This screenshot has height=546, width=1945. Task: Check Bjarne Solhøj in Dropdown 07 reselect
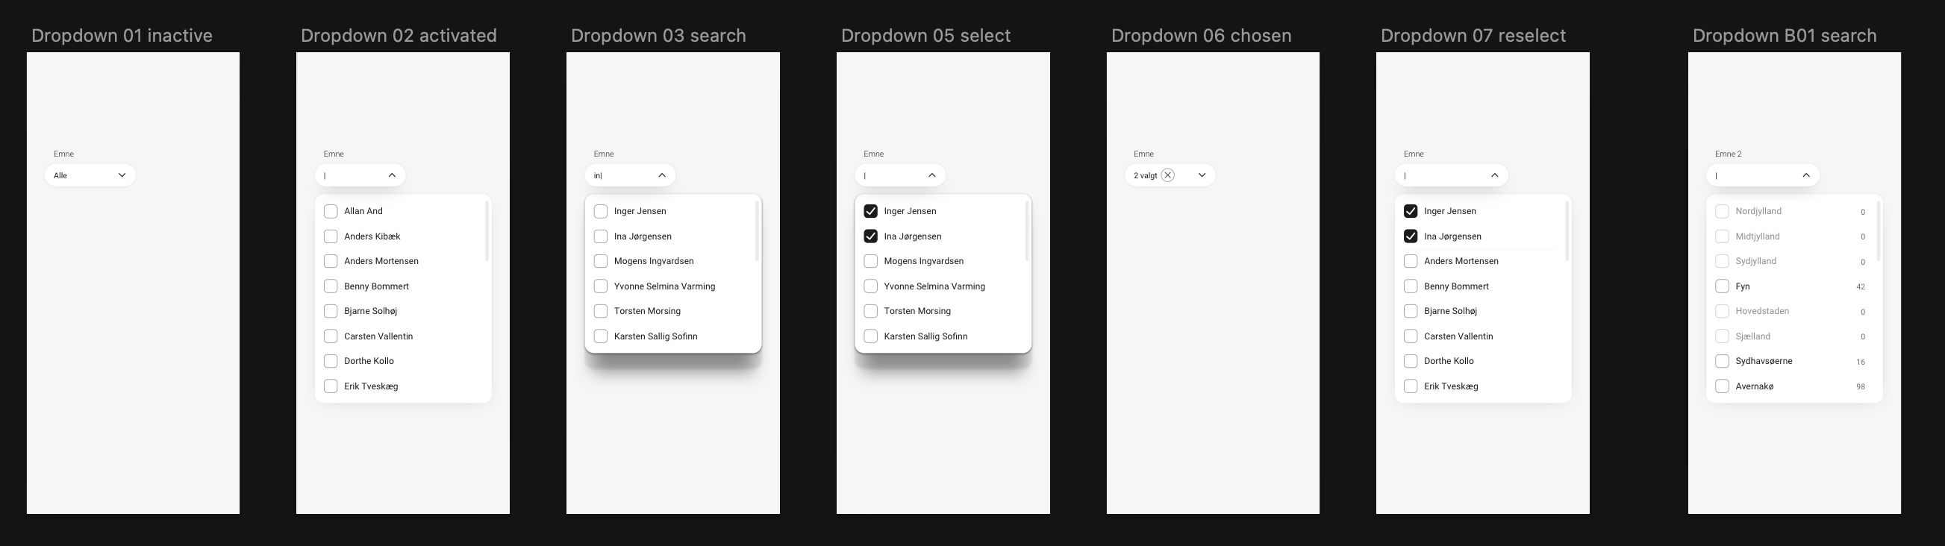1411,311
